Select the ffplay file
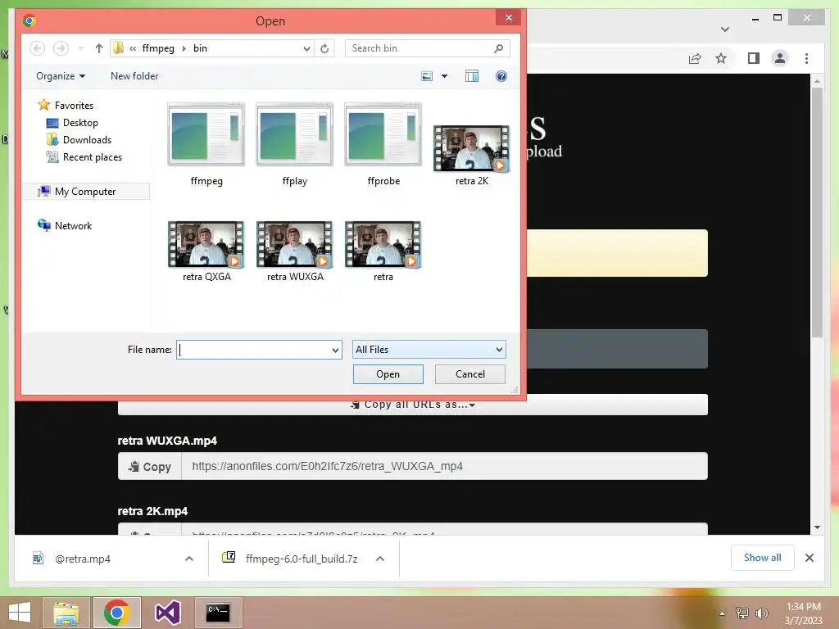The image size is (839, 629). pyautogui.click(x=294, y=144)
